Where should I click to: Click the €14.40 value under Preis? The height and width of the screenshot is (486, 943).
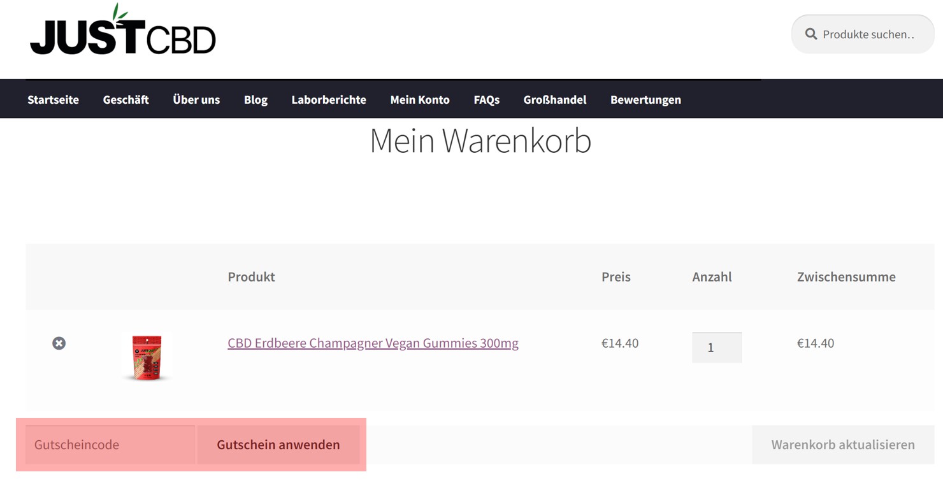tap(620, 343)
